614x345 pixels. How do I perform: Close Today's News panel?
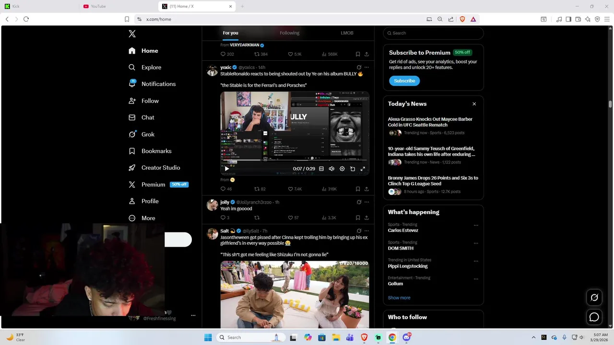point(474,104)
